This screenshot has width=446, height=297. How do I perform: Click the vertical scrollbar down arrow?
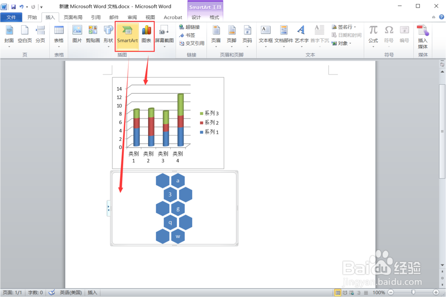click(442, 265)
